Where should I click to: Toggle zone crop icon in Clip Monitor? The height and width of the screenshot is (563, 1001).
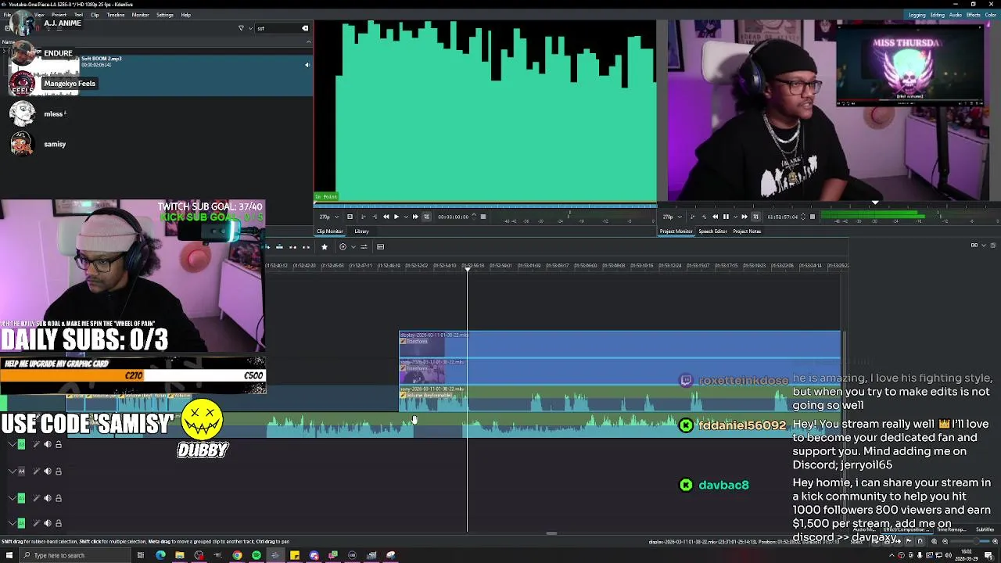click(x=426, y=217)
